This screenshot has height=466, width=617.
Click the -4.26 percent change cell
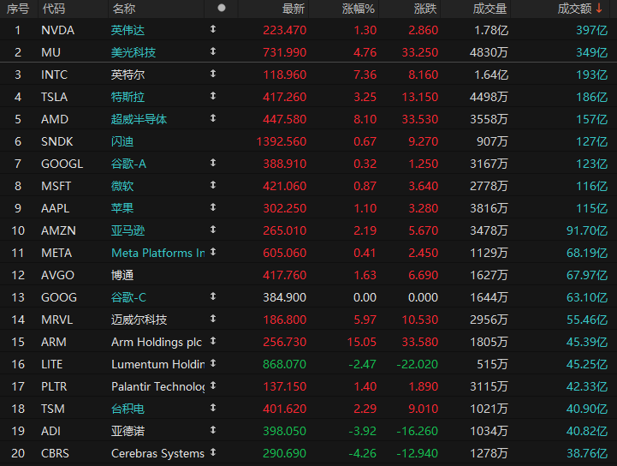coord(362,453)
